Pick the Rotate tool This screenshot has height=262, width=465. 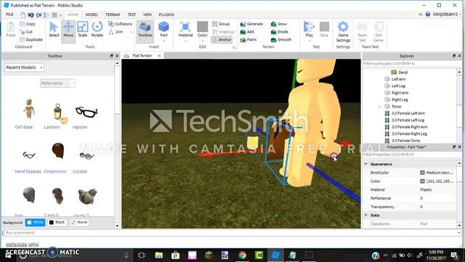[x=97, y=29]
